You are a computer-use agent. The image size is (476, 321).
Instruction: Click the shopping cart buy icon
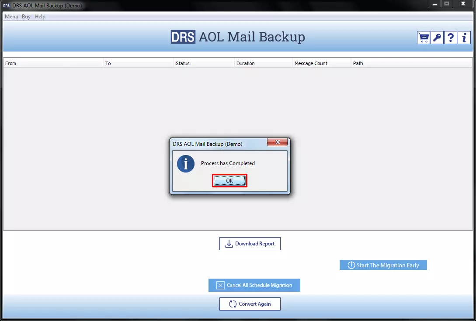coord(423,38)
